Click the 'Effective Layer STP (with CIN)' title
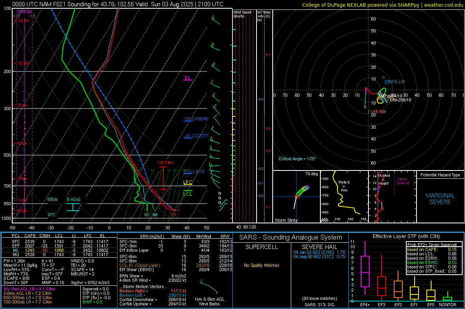Viewport: 465px width, 309px height. point(406,236)
